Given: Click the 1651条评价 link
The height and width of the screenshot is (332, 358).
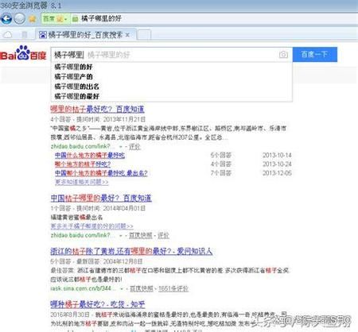Looking at the screenshot, I should pyautogui.click(x=173, y=288).
